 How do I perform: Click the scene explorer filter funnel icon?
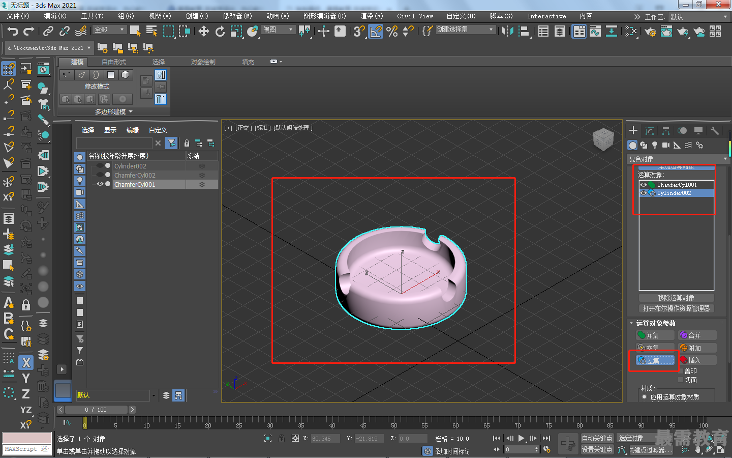coord(172,144)
